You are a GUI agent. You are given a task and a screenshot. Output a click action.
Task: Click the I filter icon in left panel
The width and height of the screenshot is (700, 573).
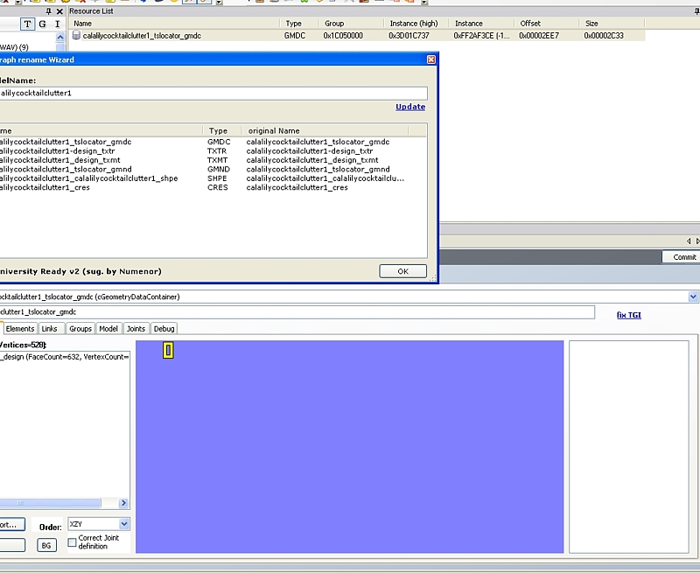(58, 24)
